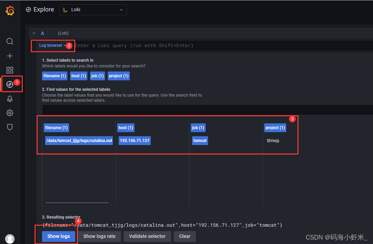Click the Explore page title
This screenshot has height=244, width=373.
[43, 9]
